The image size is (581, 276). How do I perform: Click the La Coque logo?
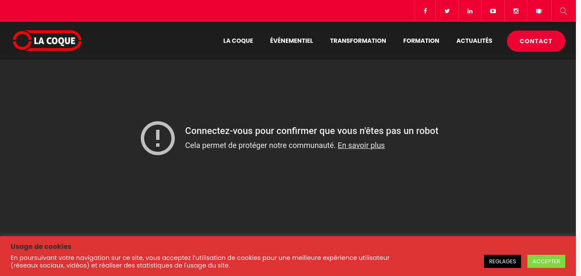pyautogui.click(x=47, y=41)
